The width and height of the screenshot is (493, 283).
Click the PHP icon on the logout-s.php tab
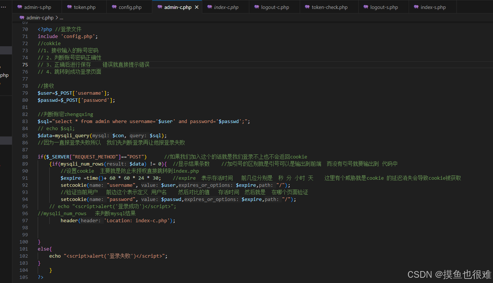(x=366, y=7)
